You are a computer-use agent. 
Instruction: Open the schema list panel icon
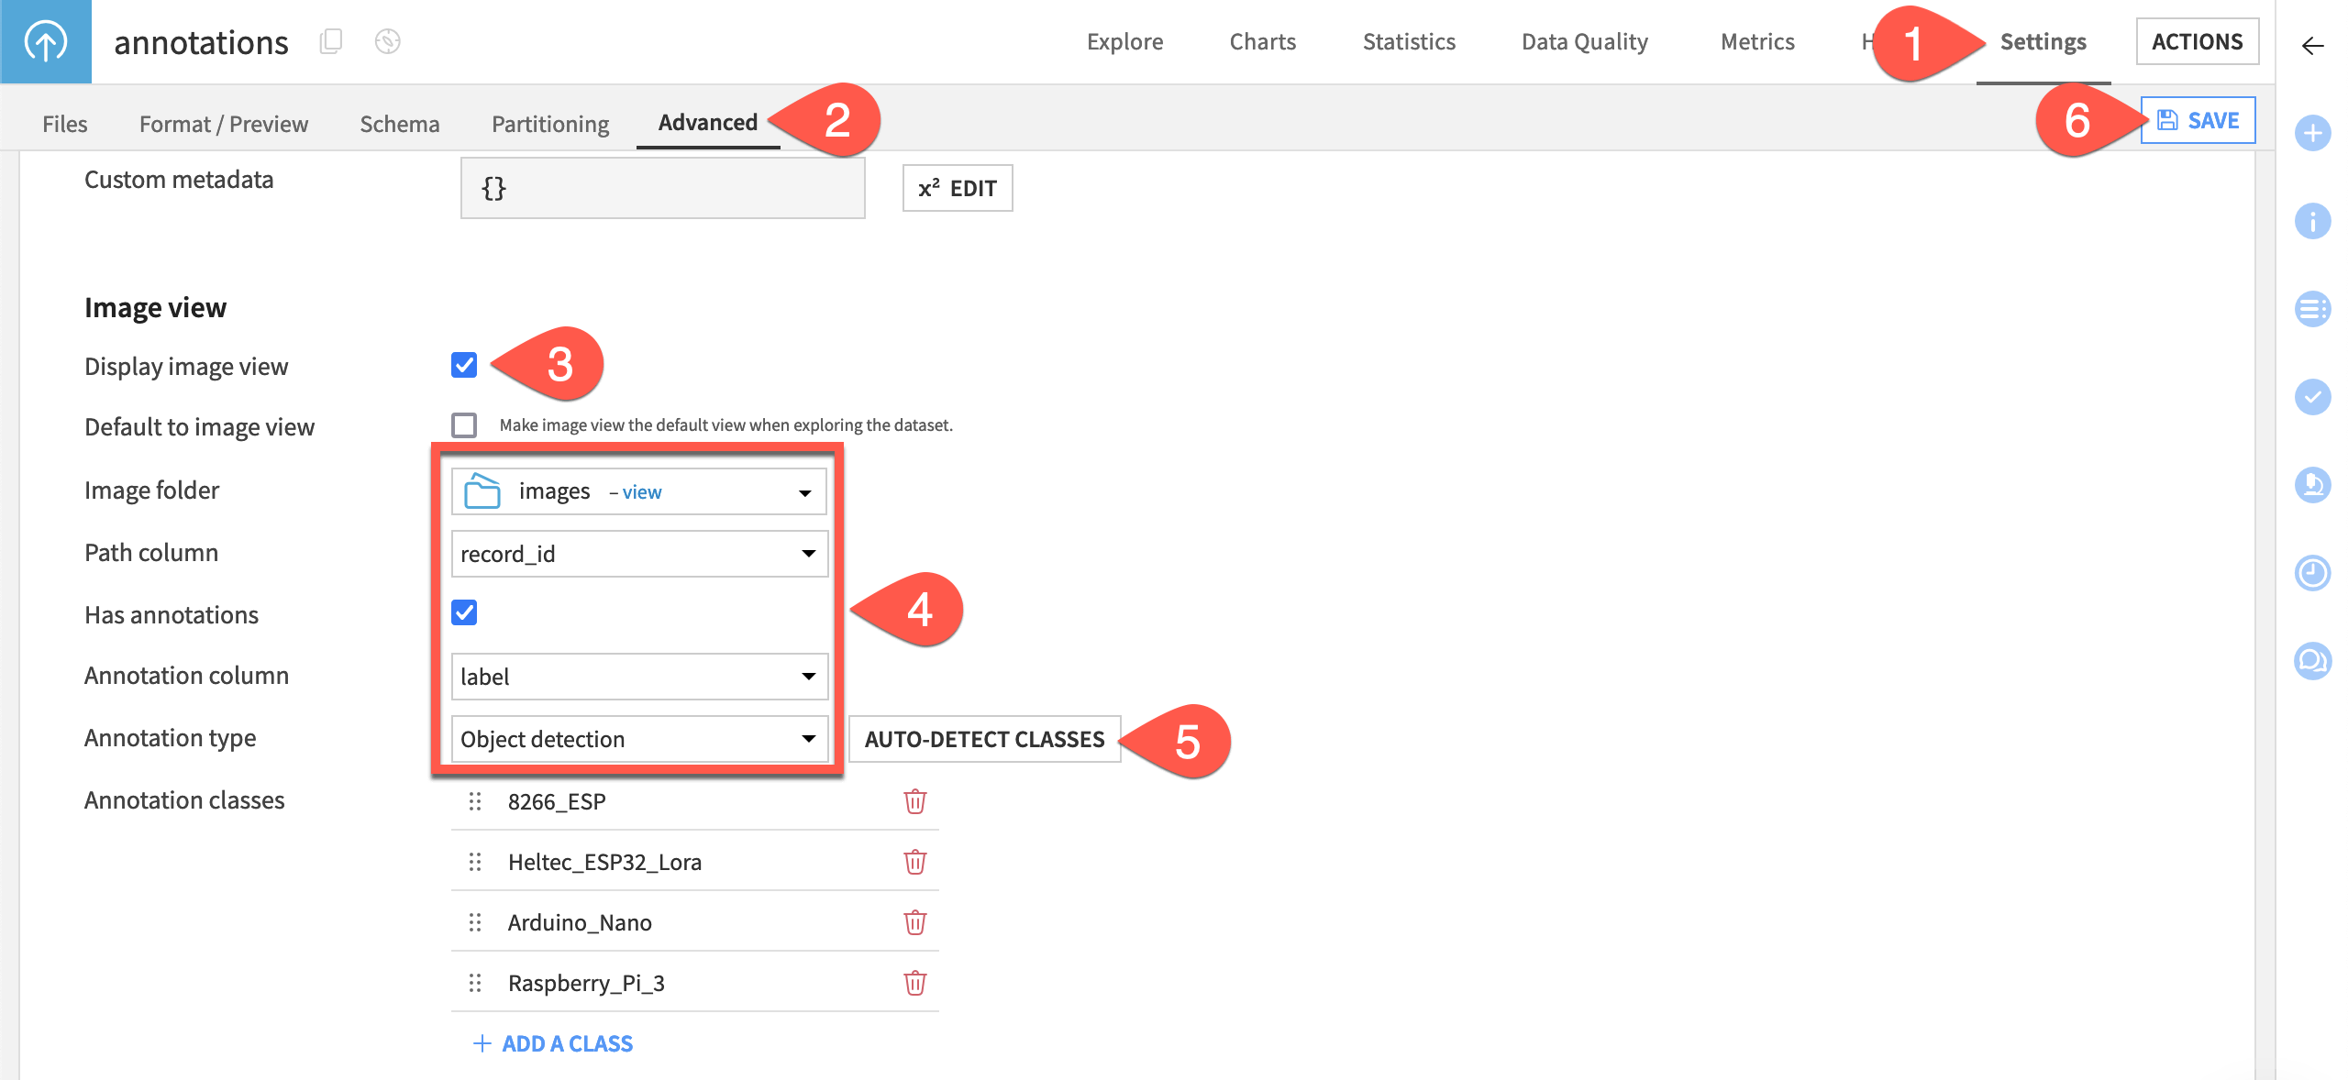2311,309
